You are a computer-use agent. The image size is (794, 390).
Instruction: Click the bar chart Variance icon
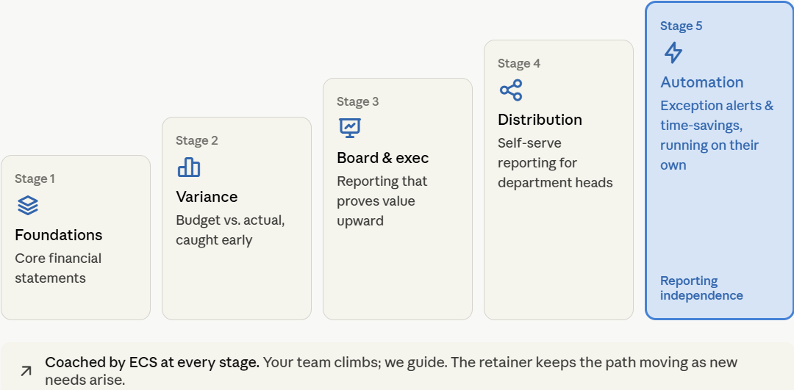(189, 167)
